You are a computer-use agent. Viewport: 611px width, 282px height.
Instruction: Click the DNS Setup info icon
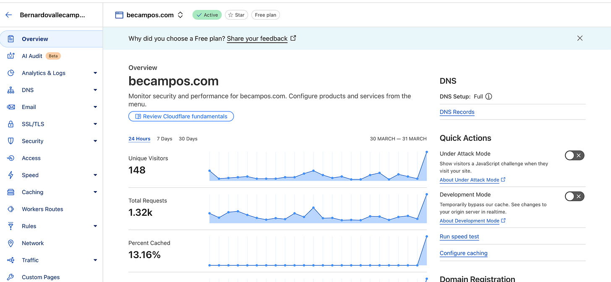488,96
